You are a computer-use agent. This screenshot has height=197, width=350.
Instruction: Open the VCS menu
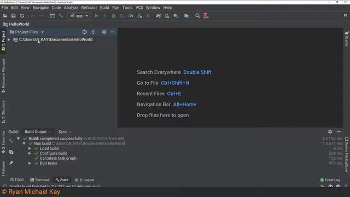(139, 8)
